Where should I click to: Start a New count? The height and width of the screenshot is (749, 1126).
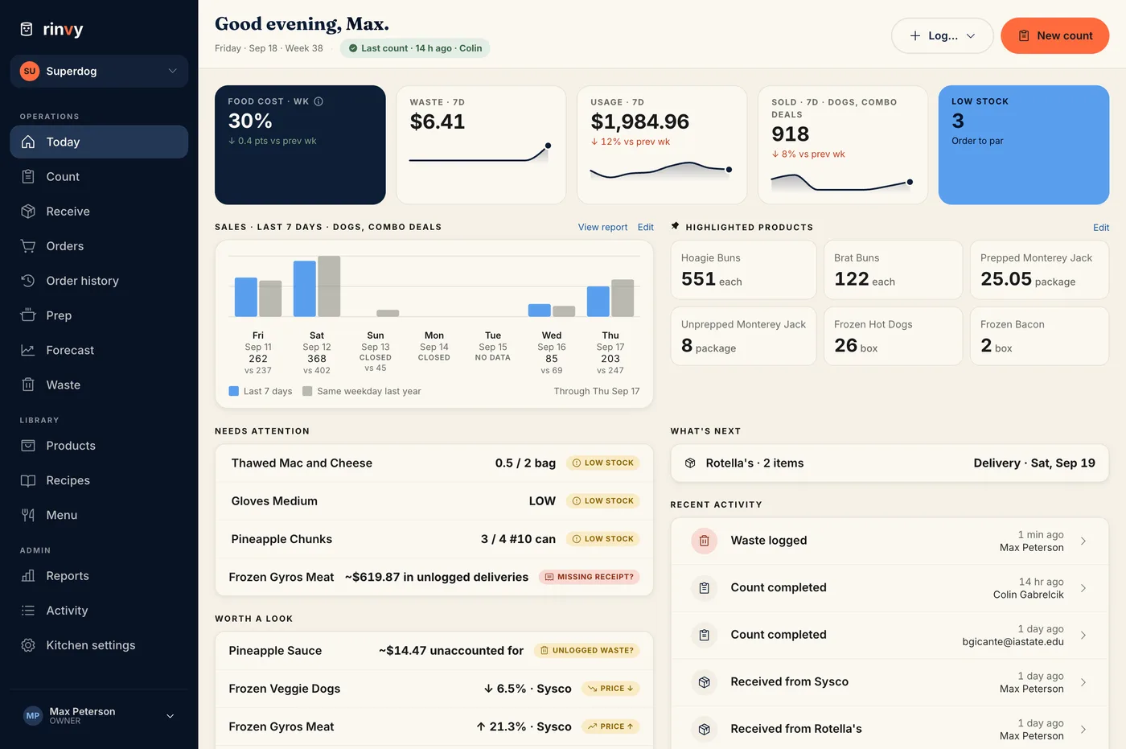(x=1054, y=35)
